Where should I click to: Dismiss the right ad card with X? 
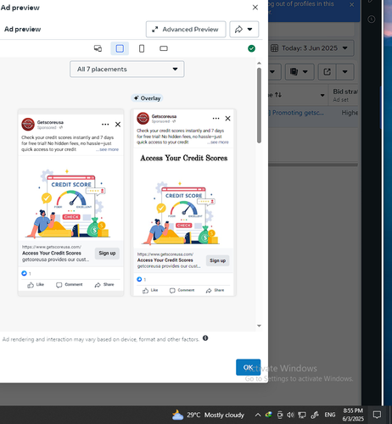coord(227,119)
